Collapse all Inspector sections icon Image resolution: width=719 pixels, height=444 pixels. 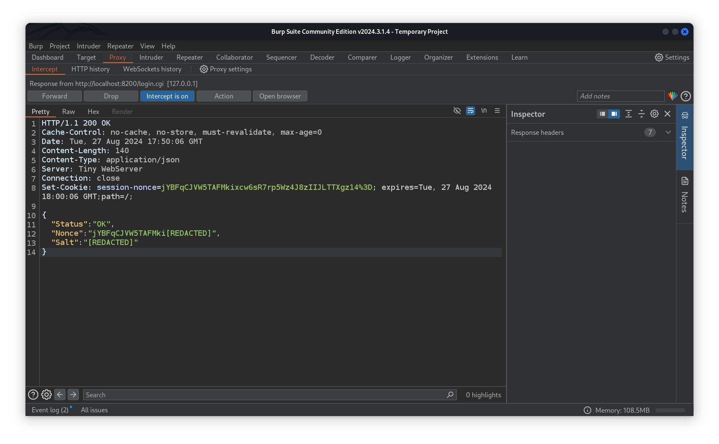click(641, 114)
